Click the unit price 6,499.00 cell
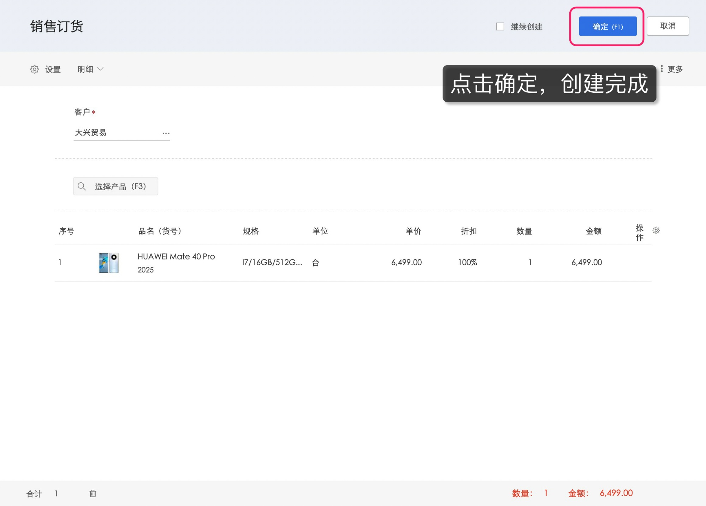Screen dimensions: 706x506 click(x=406, y=262)
